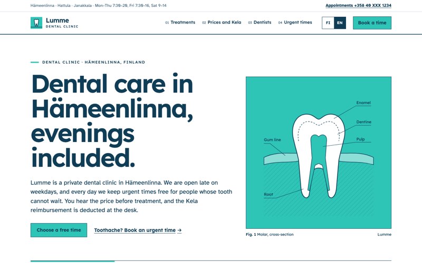422x263 pixels.
Task: Click the Choose a free time button
Action: pyautogui.click(x=59, y=230)
